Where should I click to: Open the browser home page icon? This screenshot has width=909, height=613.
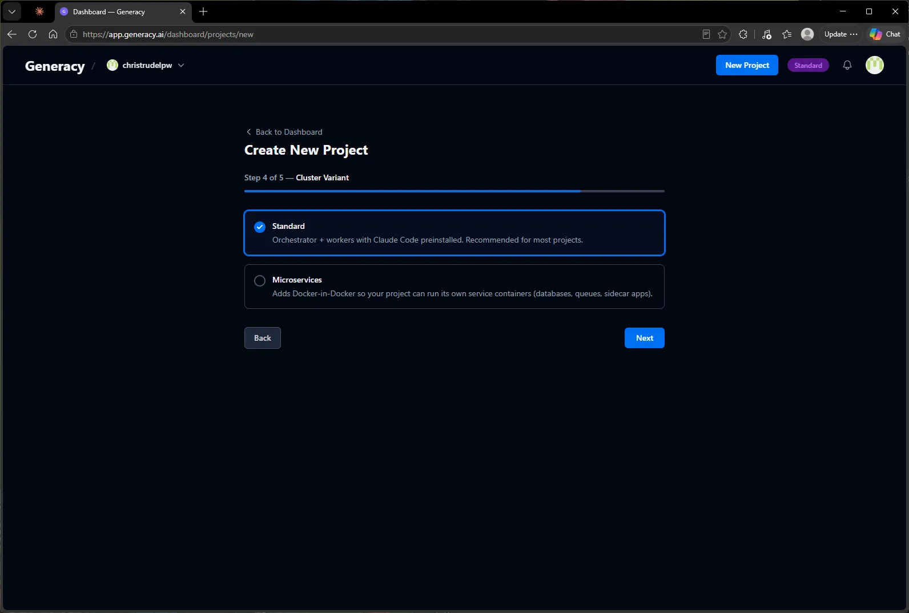pyautogui.click(x=53, y=34)
